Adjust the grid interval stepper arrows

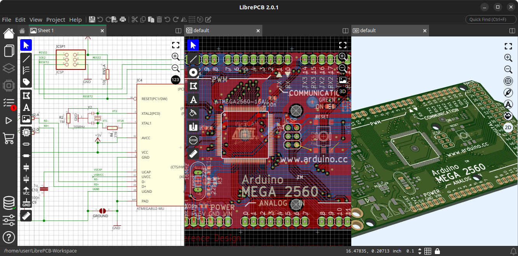[x=419, y=251]
